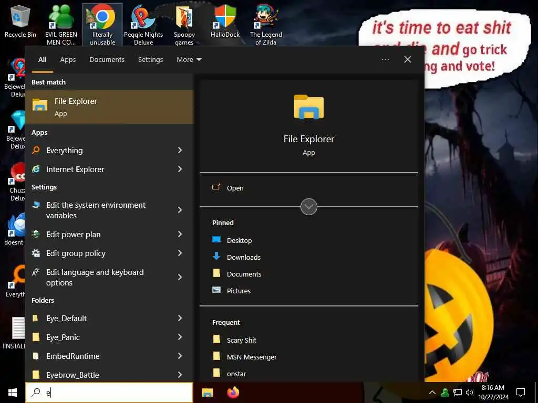Open Firefox from the taskbar
Image resolution: width=538 pixels, height=403 pixels.
[x=233, y=393]
